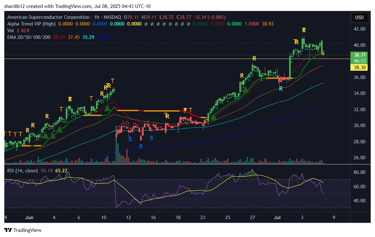375x237 pixels.
Task: Click the green current price label 38.77
Action: (x=360, y=55)
